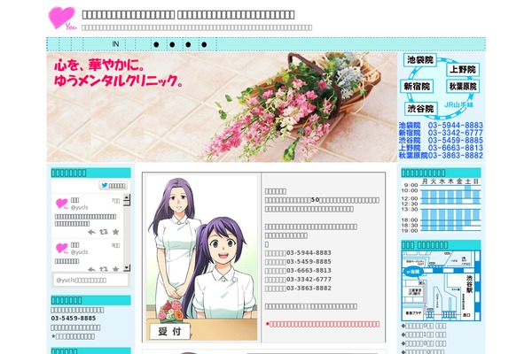Click 上野院 03-6663-8813 in banner list

tap(441, 148)
